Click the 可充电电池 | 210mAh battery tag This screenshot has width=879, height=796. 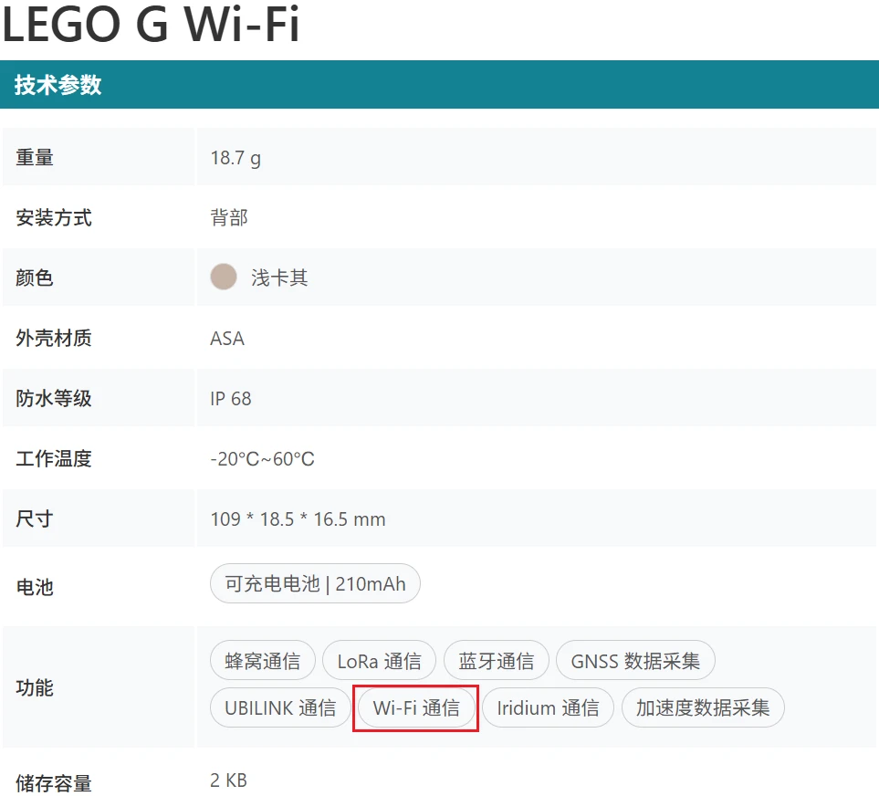coord(315,584)
